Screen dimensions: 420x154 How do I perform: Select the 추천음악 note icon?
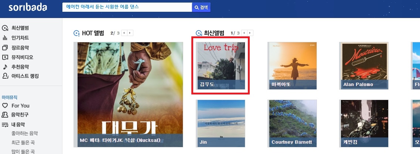pos(5,67)
